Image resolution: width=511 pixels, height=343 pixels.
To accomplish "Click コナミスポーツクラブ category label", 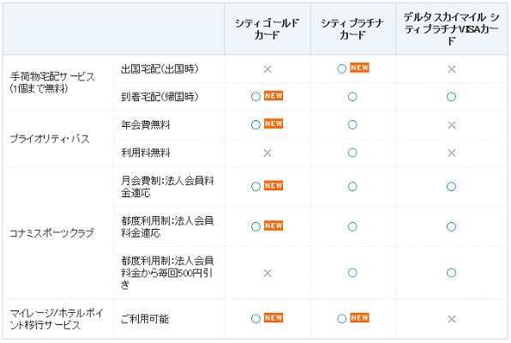I will [51, 233].
